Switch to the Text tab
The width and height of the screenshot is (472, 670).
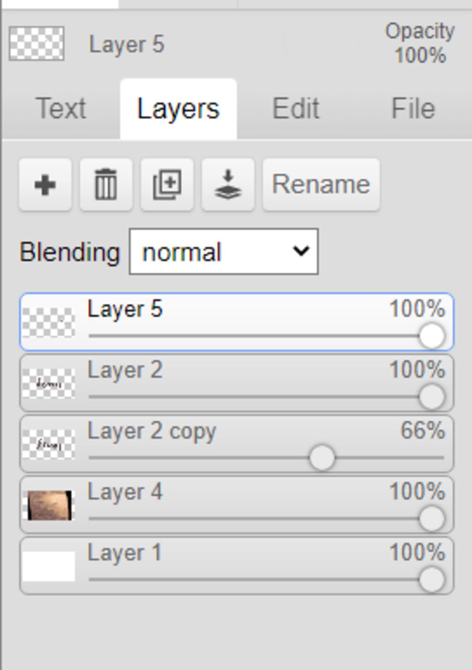pos(60,109)
